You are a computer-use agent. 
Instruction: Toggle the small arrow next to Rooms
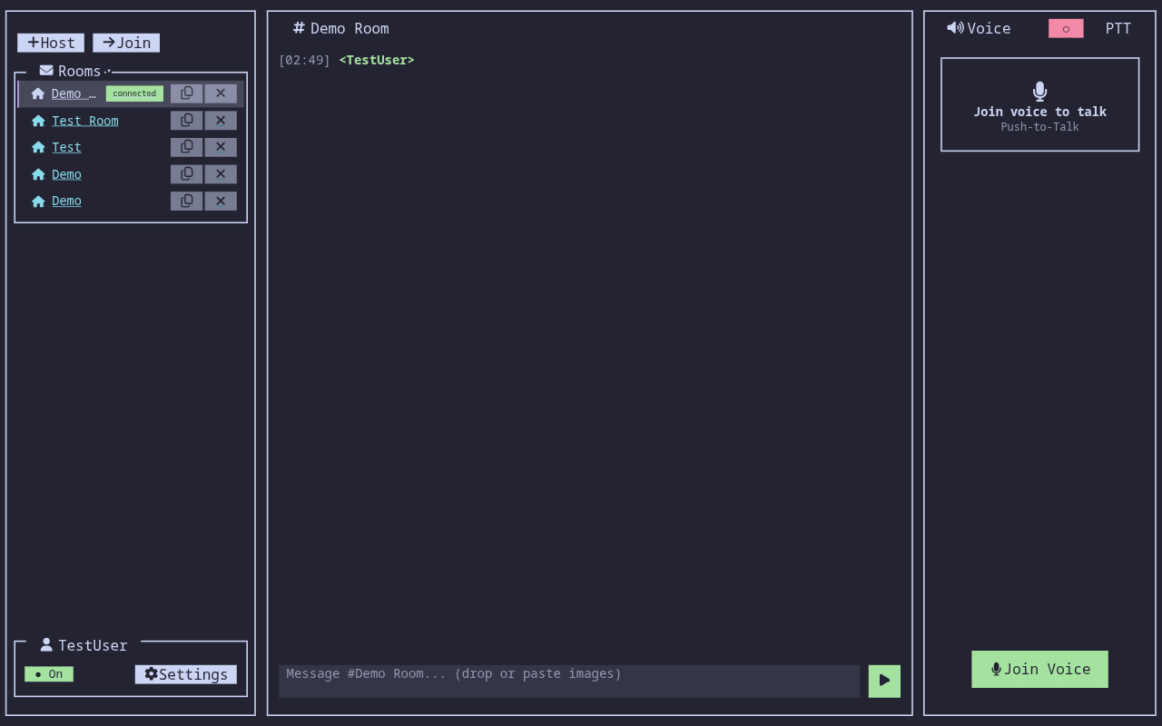(107, 71)
